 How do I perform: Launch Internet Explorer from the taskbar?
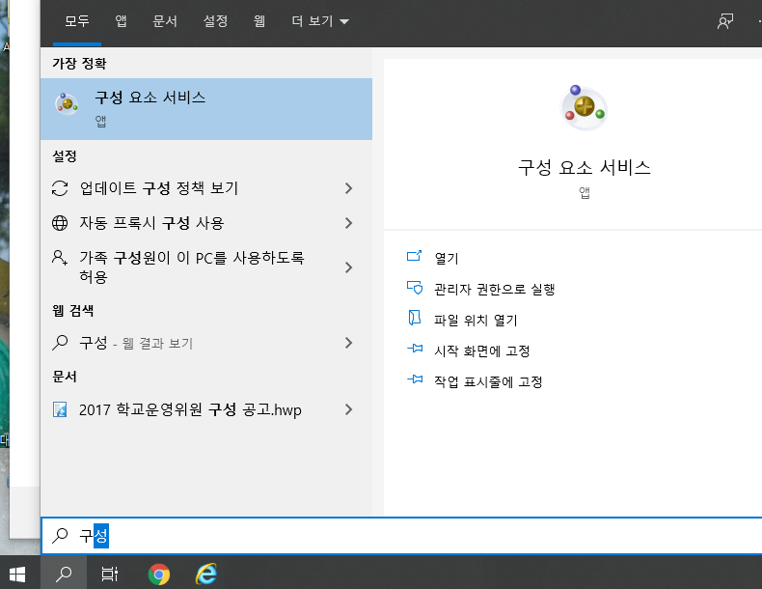(x=206, y=575)
